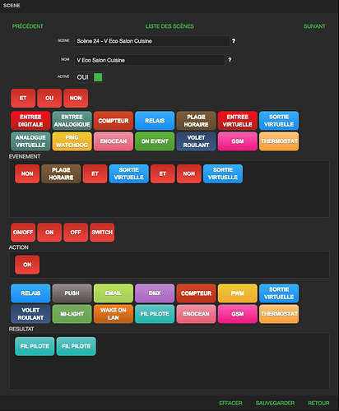
Task: Add the PING WATCHDOG condition block
Action: tap(72, 141)
